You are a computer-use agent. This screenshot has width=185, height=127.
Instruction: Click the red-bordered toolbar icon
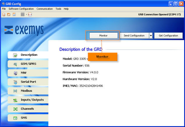point(30,15)
